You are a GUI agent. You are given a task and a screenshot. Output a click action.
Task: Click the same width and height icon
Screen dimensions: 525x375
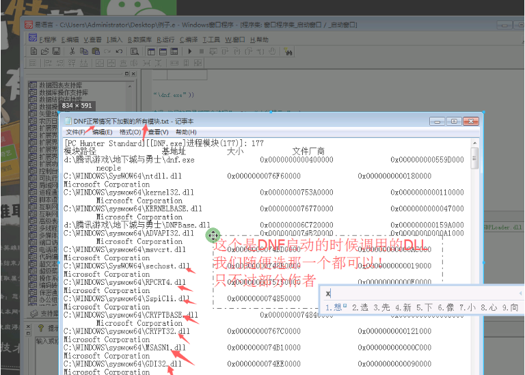coord(198,63)
